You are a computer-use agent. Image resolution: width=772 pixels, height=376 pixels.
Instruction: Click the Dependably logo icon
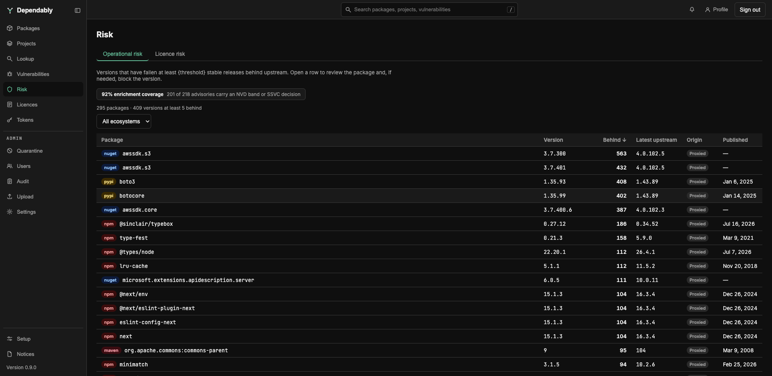(10, 10)
